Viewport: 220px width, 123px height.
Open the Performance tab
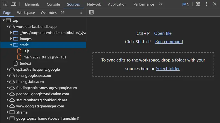point(144,4)
